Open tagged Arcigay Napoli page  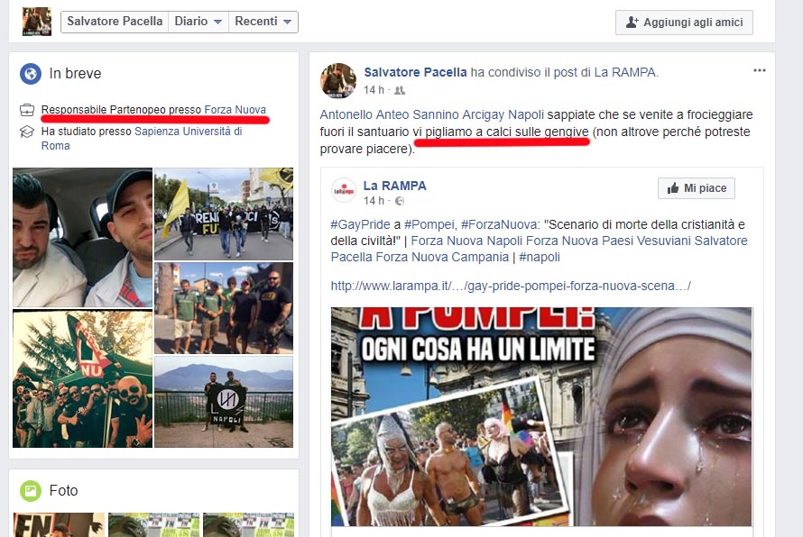tap(504, 114)
